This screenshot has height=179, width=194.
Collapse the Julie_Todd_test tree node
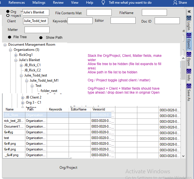pos(21,76)
